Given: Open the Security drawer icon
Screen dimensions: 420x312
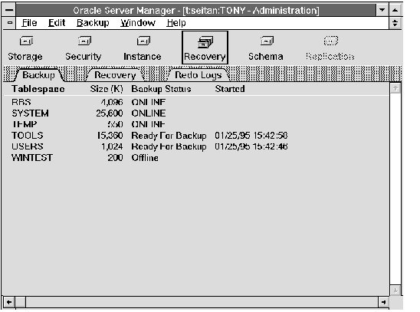Looking at the screenshot, I should click(x=84, y=41).
